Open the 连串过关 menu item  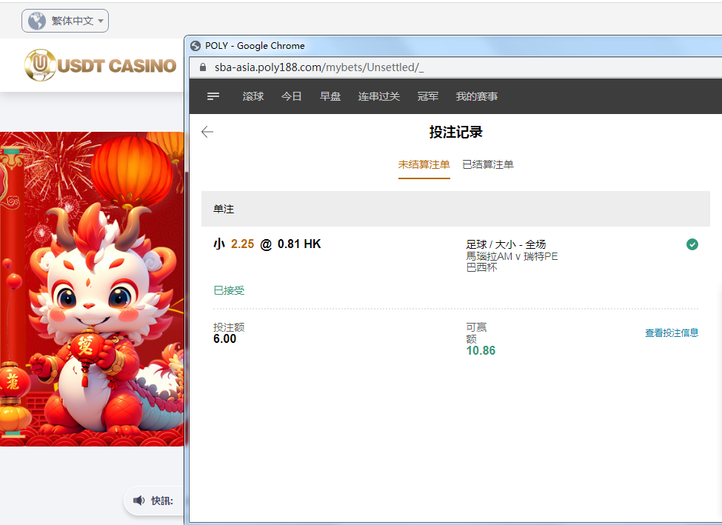tap(379, 96)
